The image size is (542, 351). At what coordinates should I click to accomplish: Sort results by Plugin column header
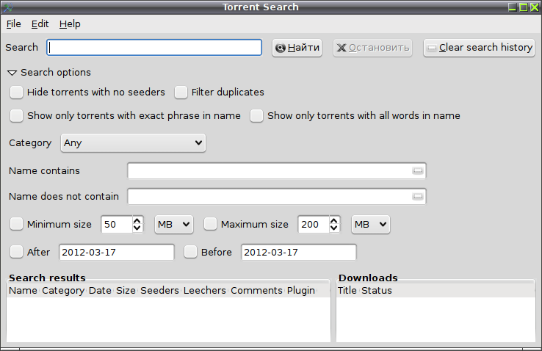point(301,291)
